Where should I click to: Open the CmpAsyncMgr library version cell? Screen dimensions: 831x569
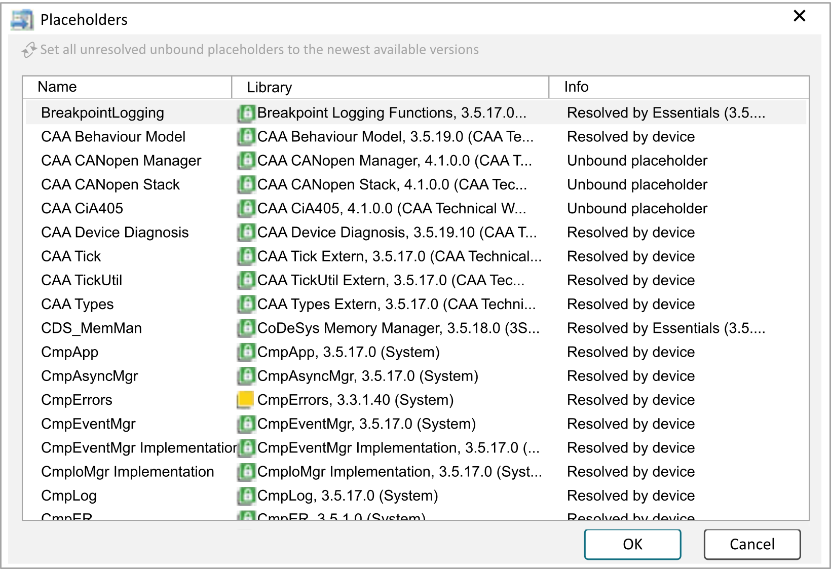367,376
